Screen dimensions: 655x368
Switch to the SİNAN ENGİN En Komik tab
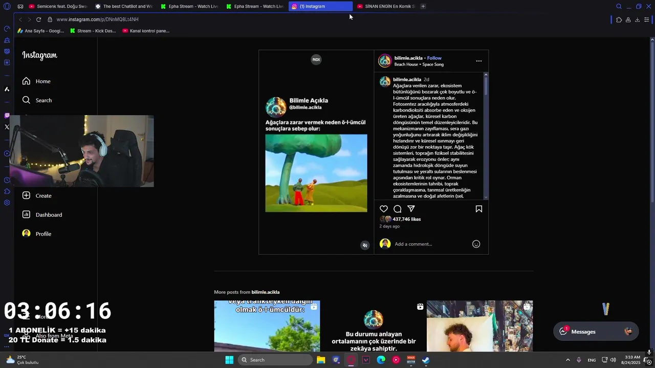click(386, 6)
